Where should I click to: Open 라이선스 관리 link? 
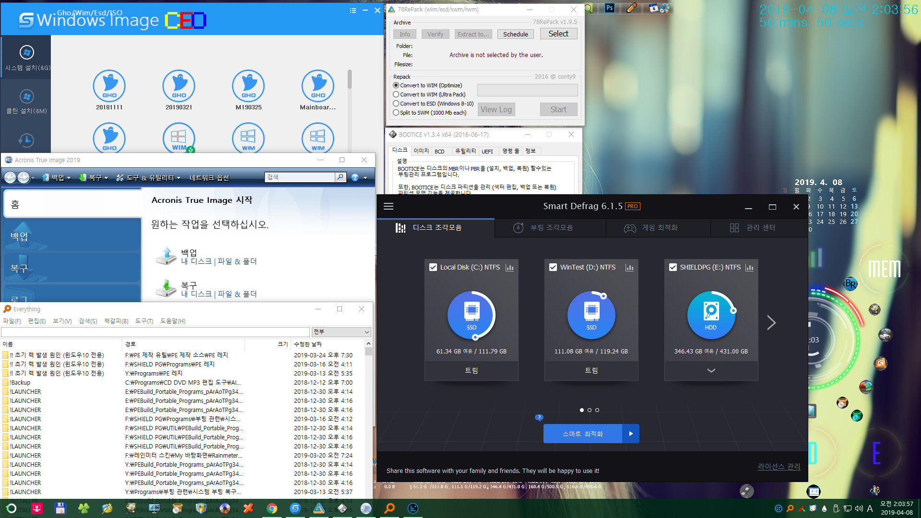point(779,466)
